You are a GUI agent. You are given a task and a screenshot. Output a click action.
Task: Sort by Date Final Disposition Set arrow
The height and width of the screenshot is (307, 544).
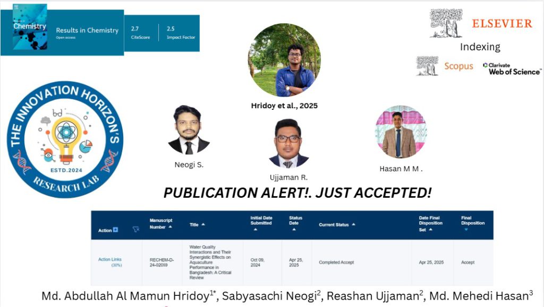[430, 230]
